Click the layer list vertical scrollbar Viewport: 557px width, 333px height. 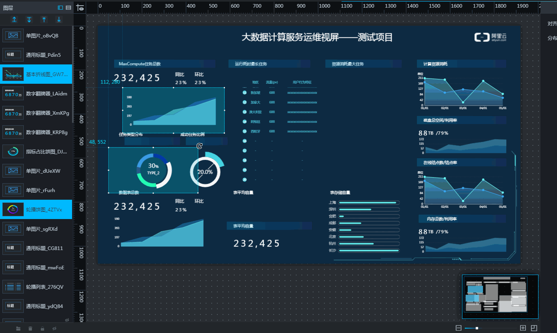[73, 74]
